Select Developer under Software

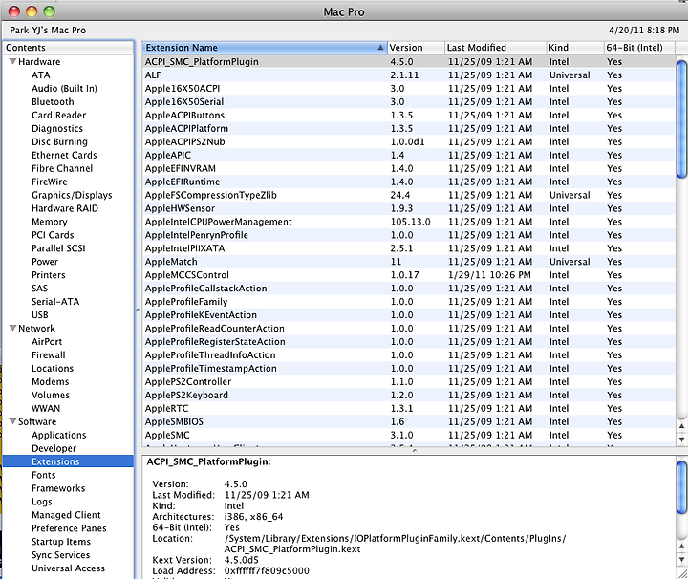click(54, 448)
